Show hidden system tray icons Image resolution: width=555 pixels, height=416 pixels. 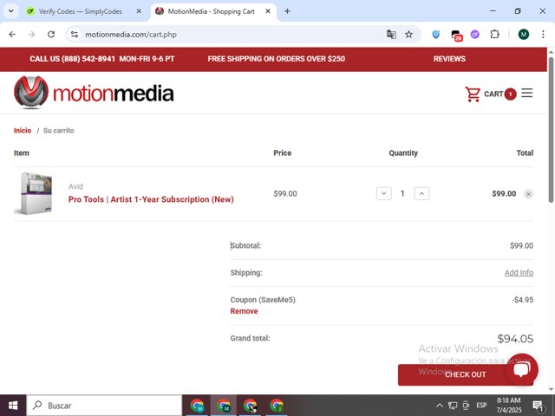coord(440,406)
